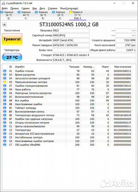Click raw value 000008CC6D10
138x192 pixels.
(x=122, y=86)
